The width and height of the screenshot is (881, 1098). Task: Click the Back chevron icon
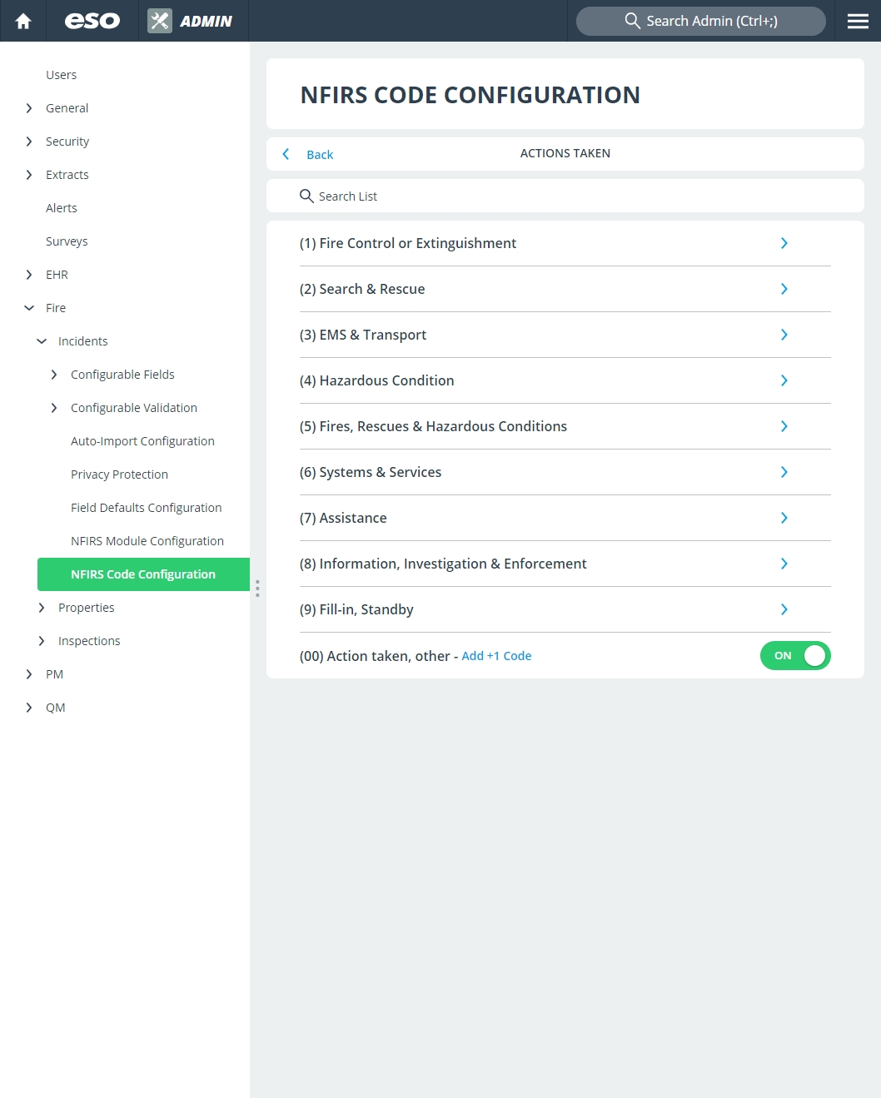tap(286, 154)
